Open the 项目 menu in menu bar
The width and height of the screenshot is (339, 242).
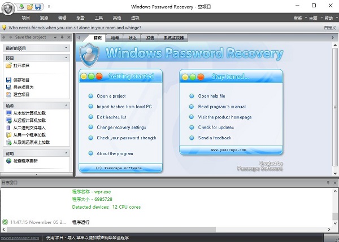pyautogui.click(x=26, y=17)
